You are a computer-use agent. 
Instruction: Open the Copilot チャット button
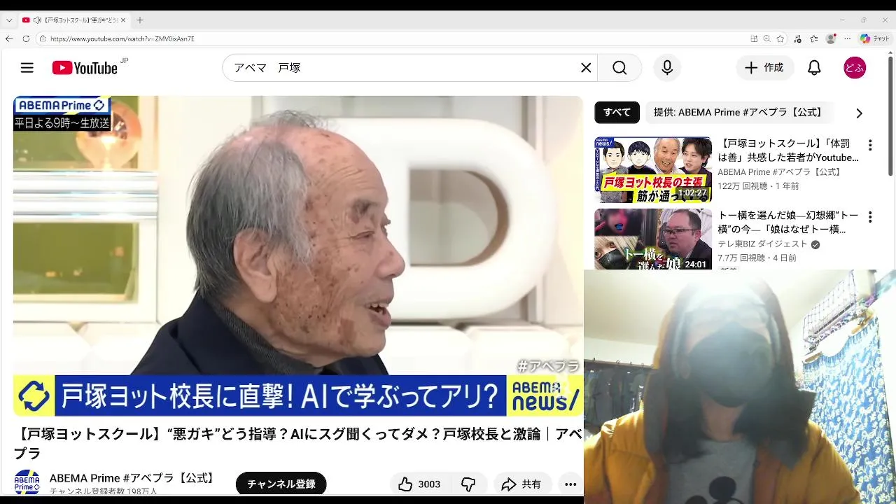click(875, 38)
